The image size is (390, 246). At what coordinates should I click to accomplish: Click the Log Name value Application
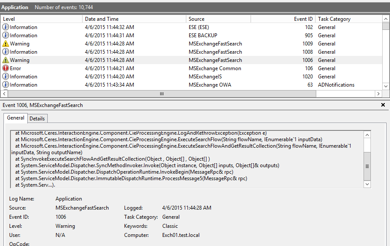(x=69, y=199)
